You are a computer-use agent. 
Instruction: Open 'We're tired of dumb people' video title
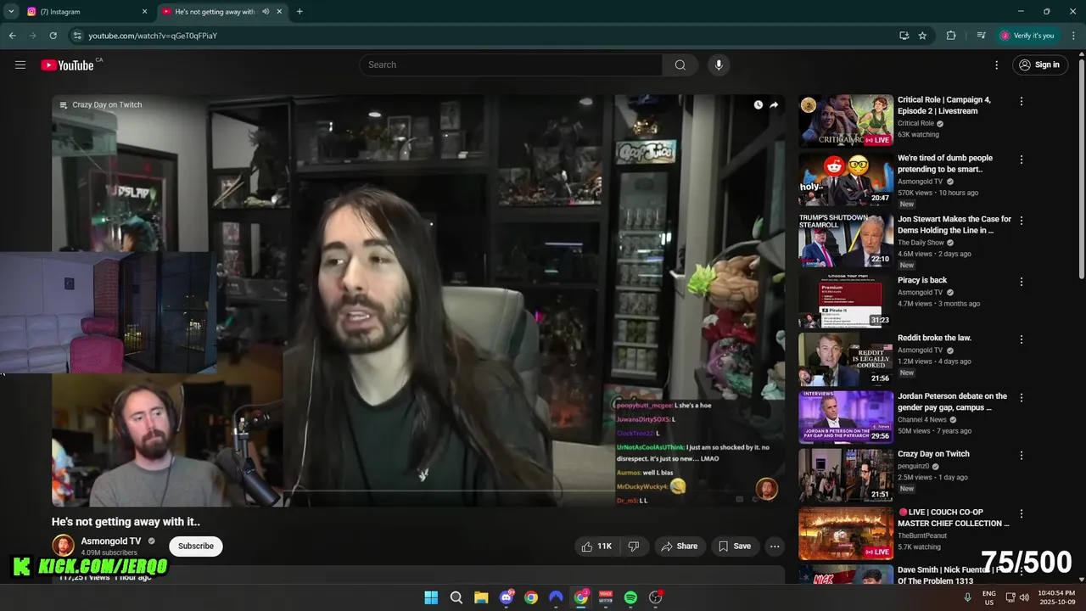click(945, 164)
